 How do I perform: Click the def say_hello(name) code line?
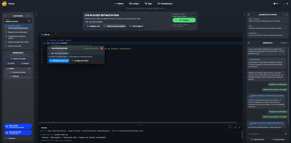coord(57,43)
